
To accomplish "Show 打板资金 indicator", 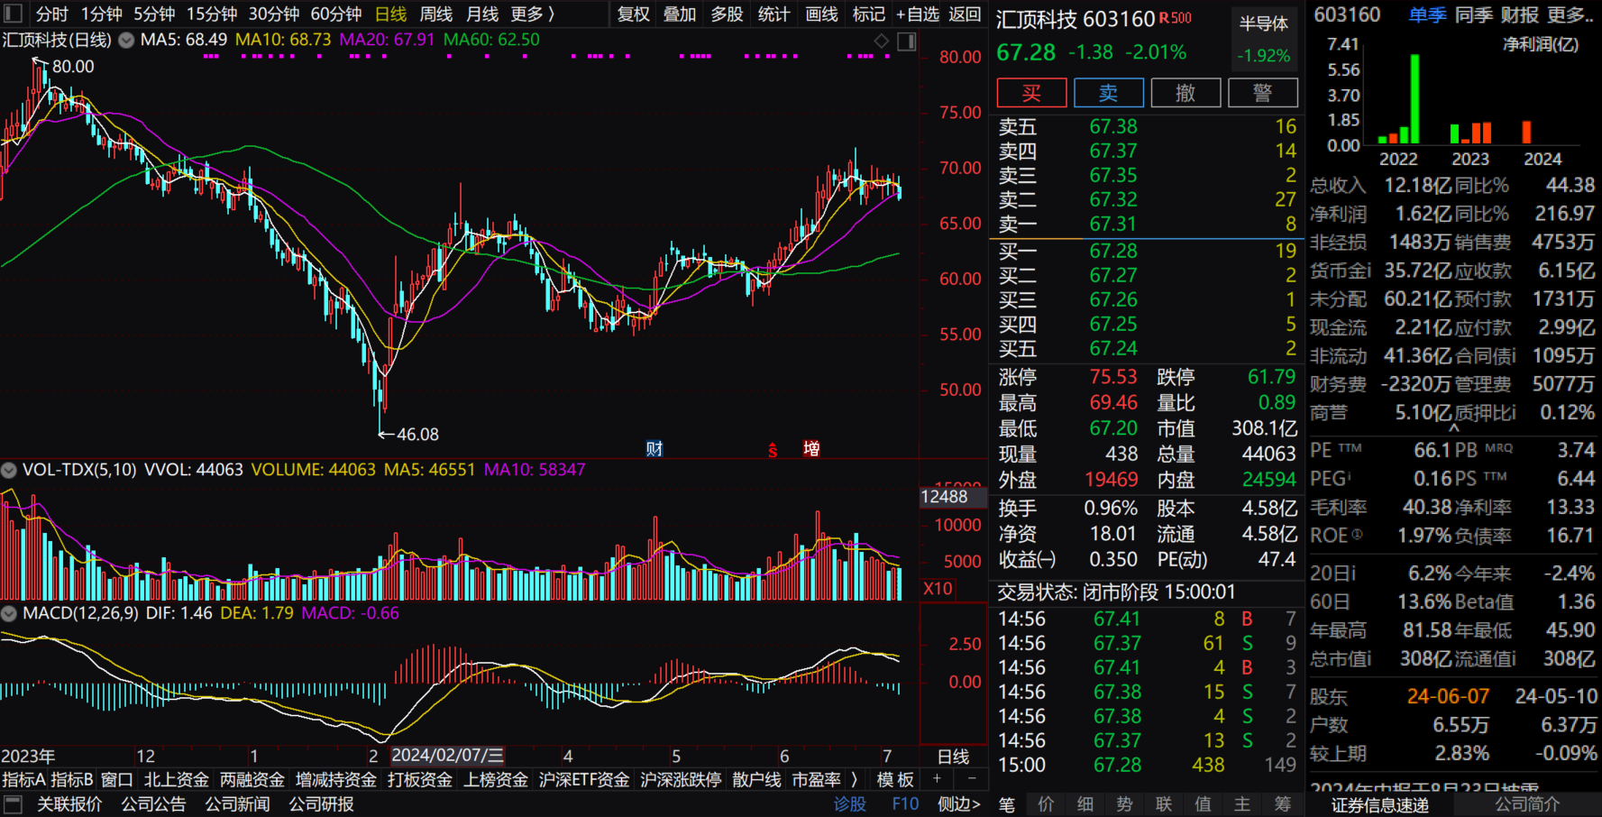I will (419, 779).
